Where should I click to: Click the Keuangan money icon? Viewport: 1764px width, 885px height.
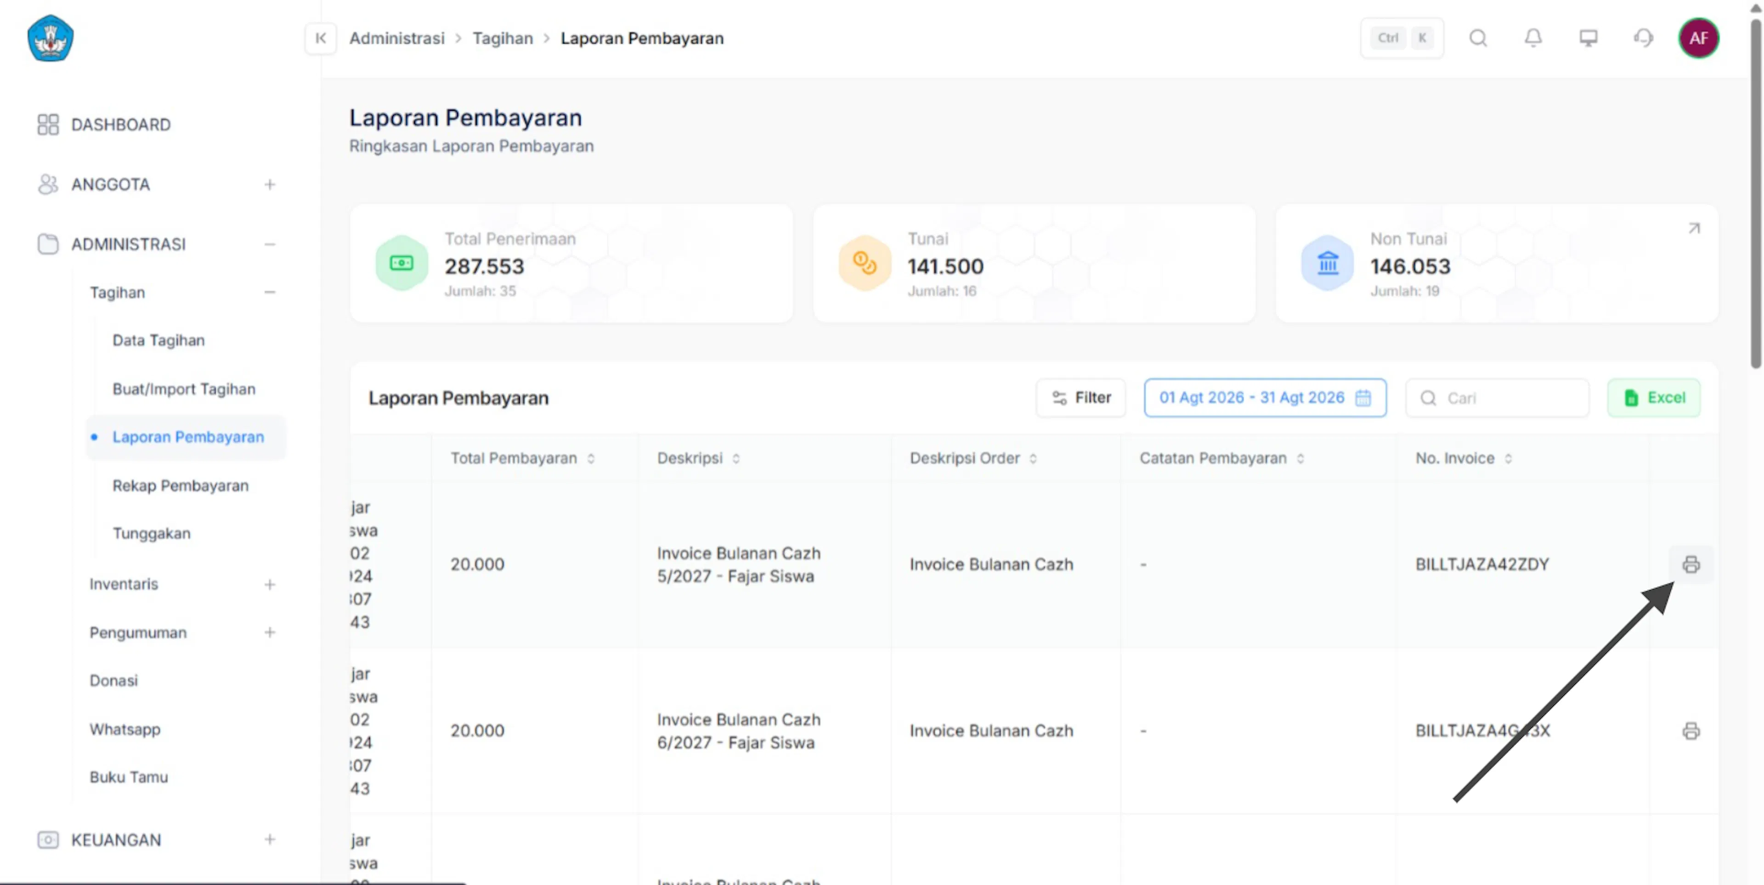48,840
